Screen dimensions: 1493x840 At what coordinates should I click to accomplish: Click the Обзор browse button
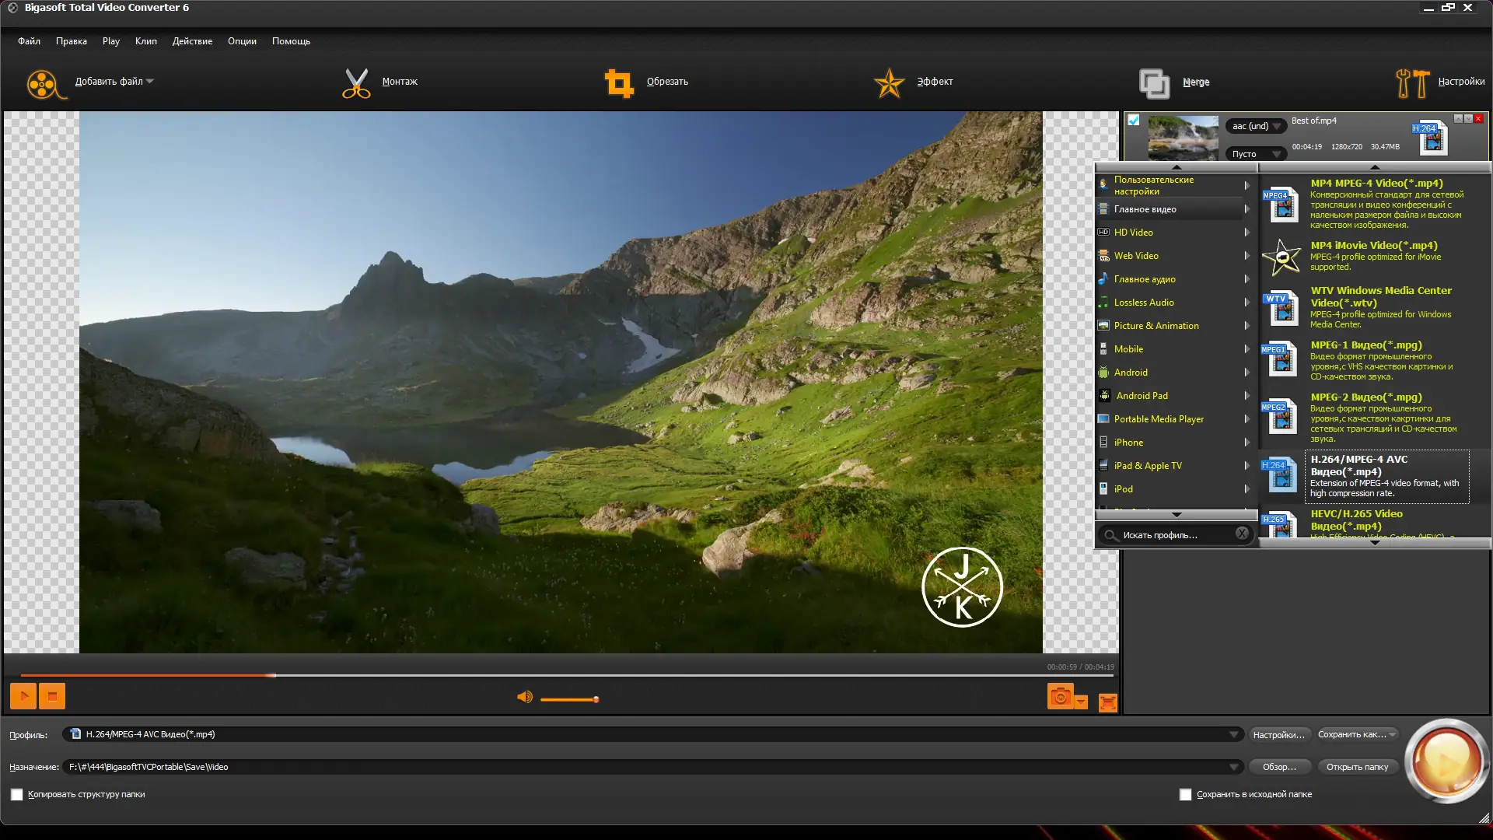(x=1279, y=767)
